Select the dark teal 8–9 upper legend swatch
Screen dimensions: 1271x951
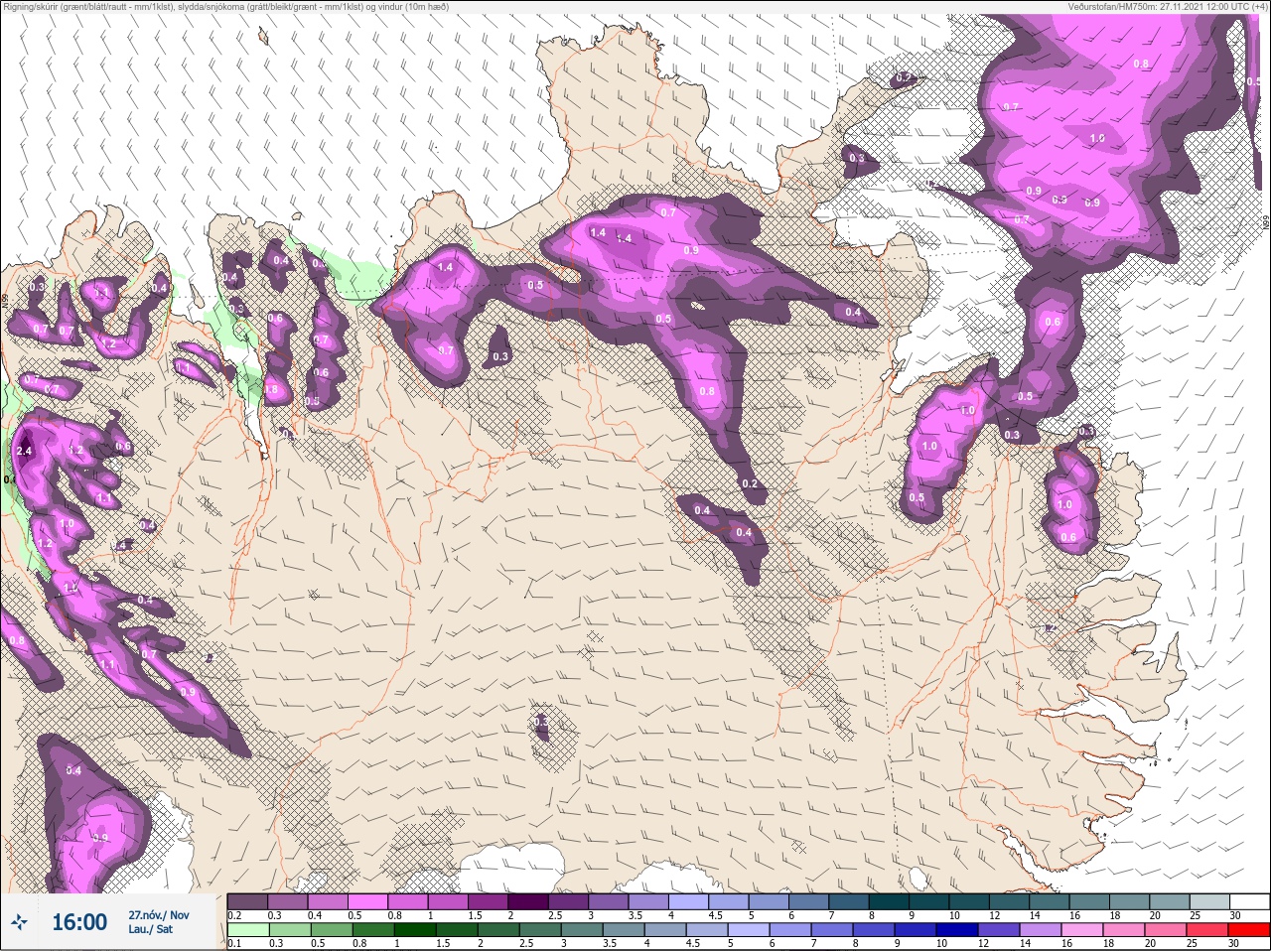890,901
